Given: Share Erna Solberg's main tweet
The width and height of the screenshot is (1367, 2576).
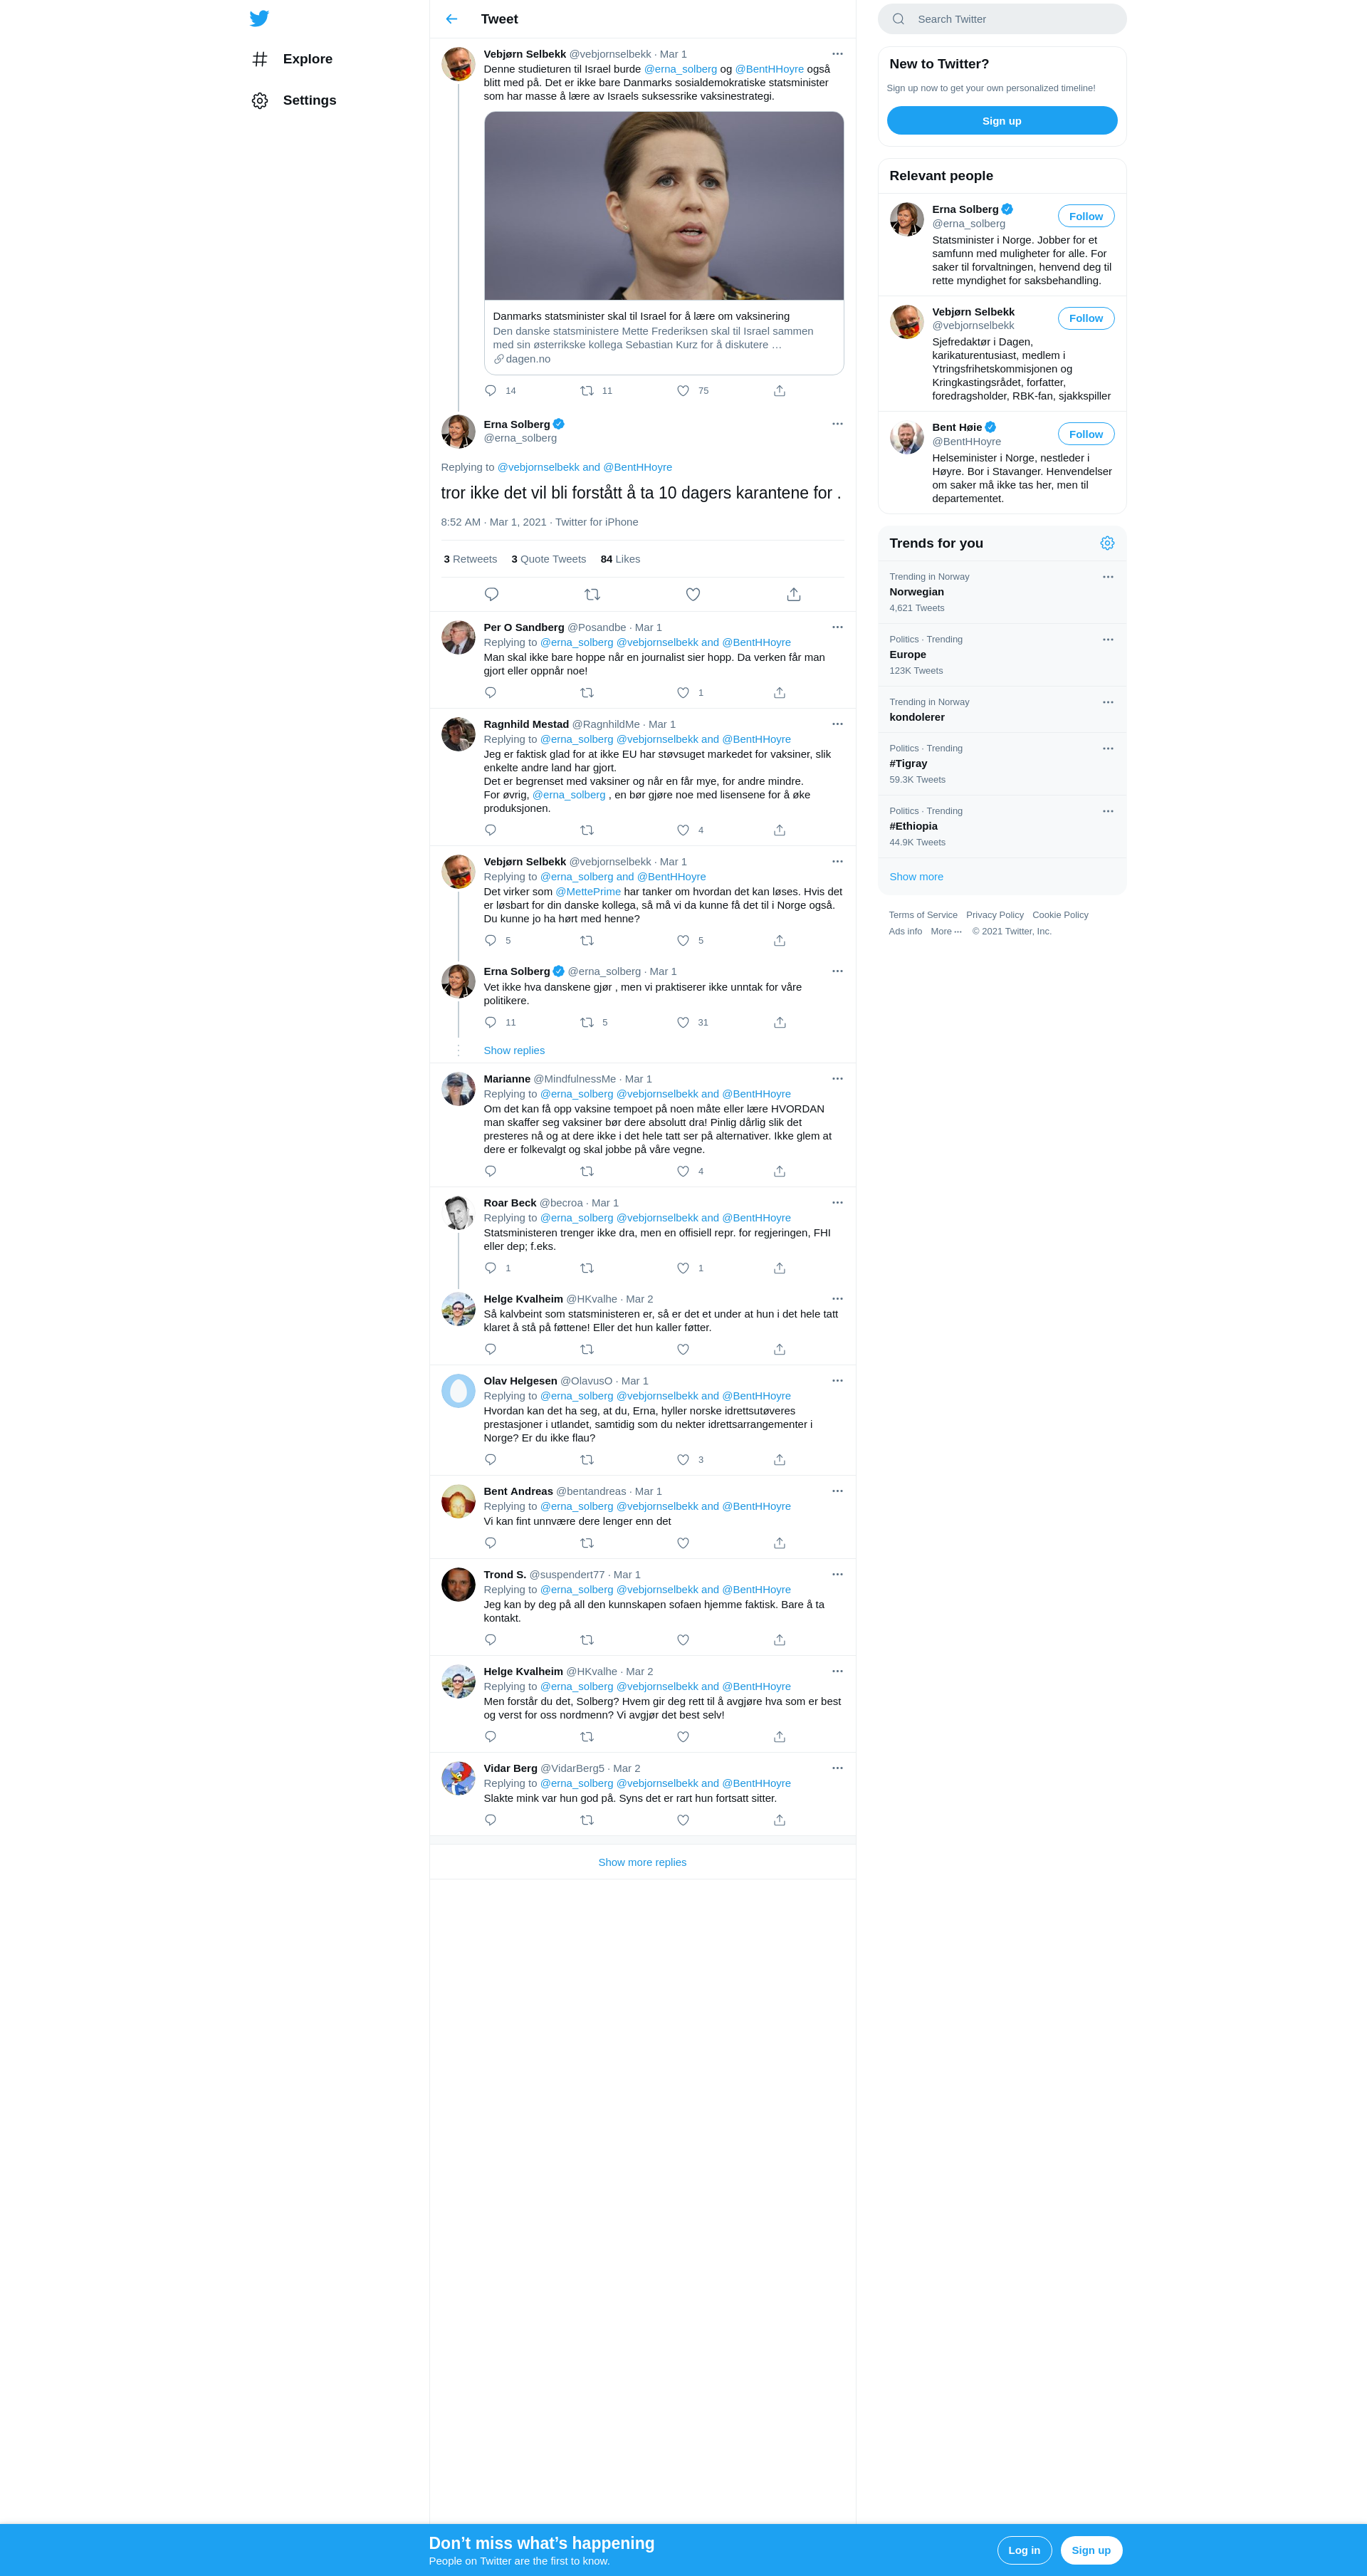Looking at the screenshot, I should click(793, 594).
